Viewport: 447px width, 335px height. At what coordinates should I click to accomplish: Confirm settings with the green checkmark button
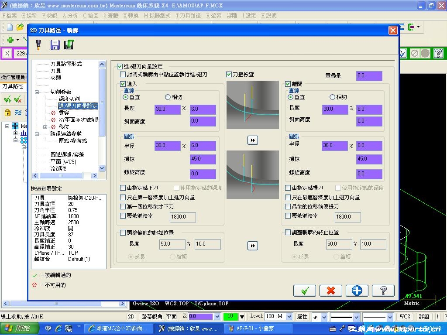point(304,291)
